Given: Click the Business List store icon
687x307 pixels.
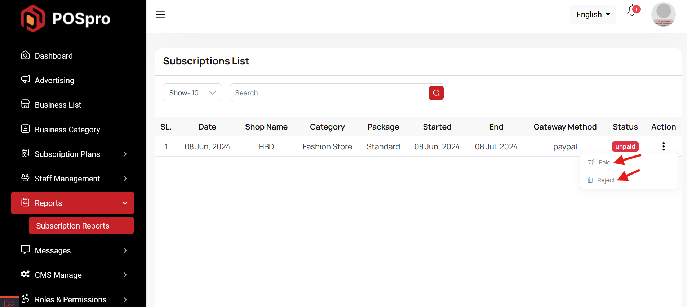Looking at the screenshot, I should point(25,104).
